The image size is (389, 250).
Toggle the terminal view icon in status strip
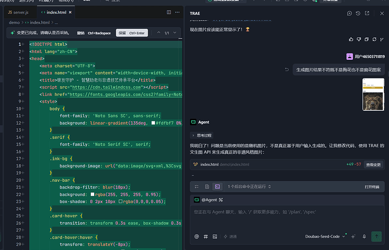[x=217, y=186]
